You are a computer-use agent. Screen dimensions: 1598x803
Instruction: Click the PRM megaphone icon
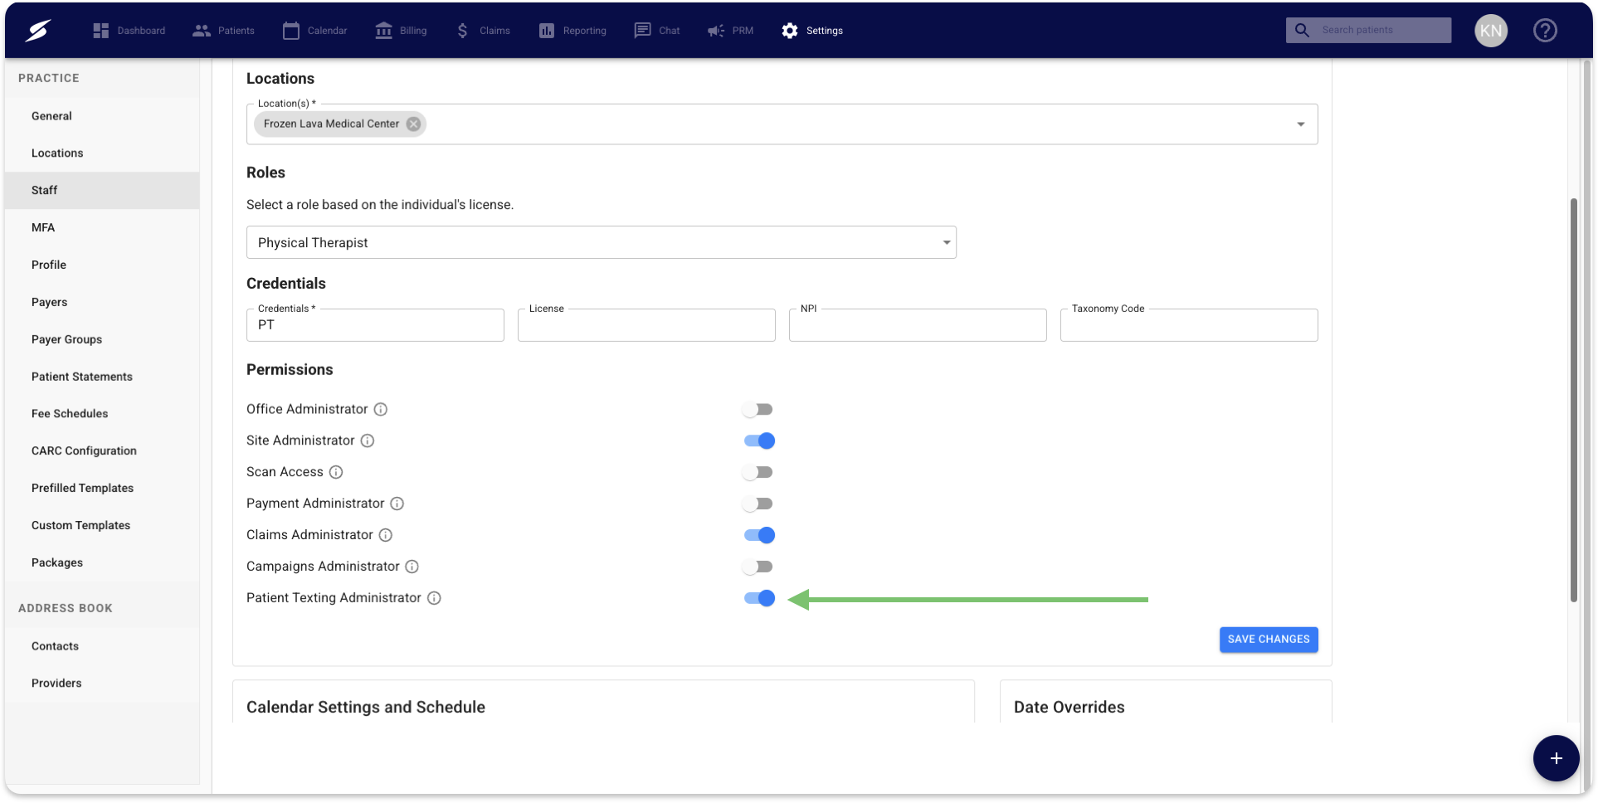(715, 31)
